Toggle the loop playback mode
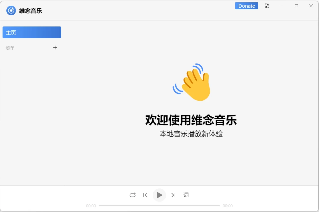The width and height of the screenshot is (319, 212). pyautogui.click(x=133, y=195)
